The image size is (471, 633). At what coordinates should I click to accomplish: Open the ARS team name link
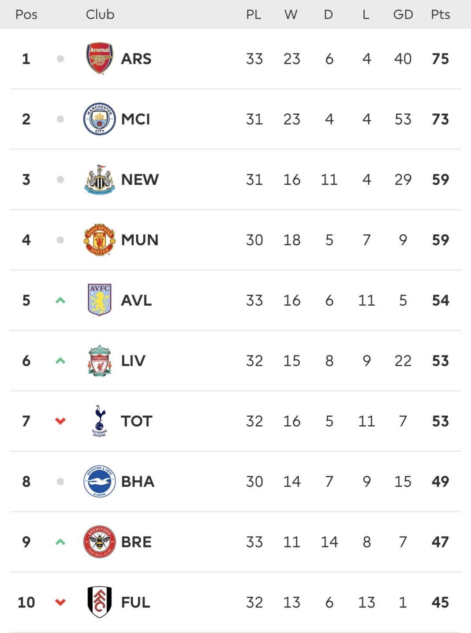pos(136,59)
